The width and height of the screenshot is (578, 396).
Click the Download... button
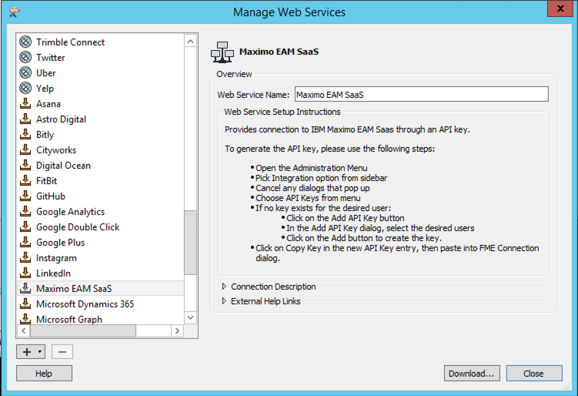(x=472, y=374)
